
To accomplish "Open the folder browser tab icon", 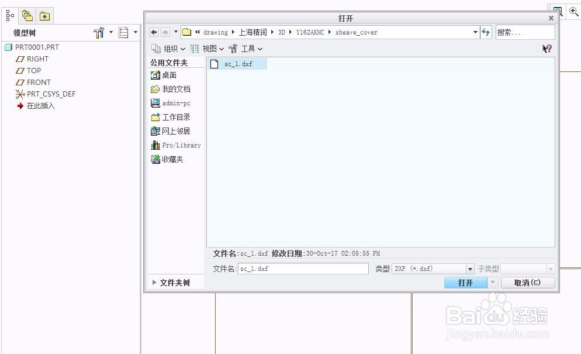I will 27,16.
